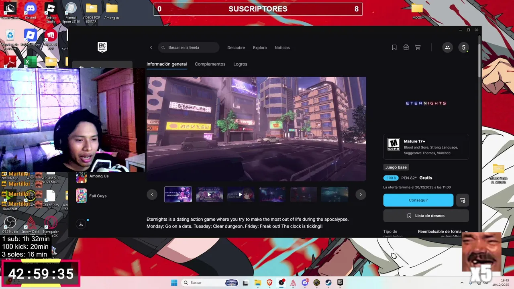Open the Noticias menu item
This screenshot has width=514, height=289.
282,47
